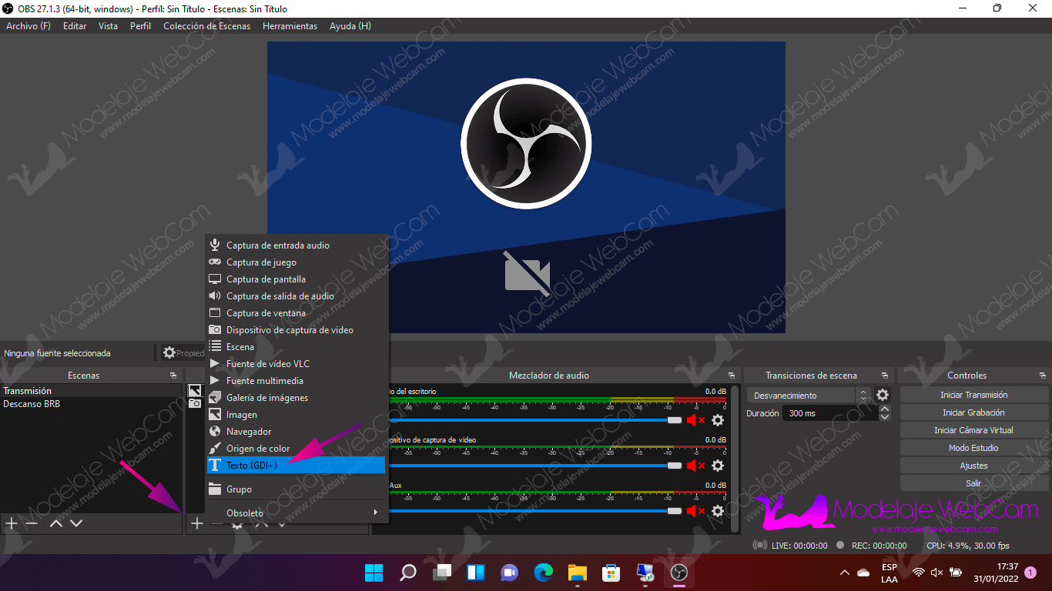This screenshot has width=1052, height=591.
Task: Click the Iniciar Transmisión button
Action: [973, 395]
